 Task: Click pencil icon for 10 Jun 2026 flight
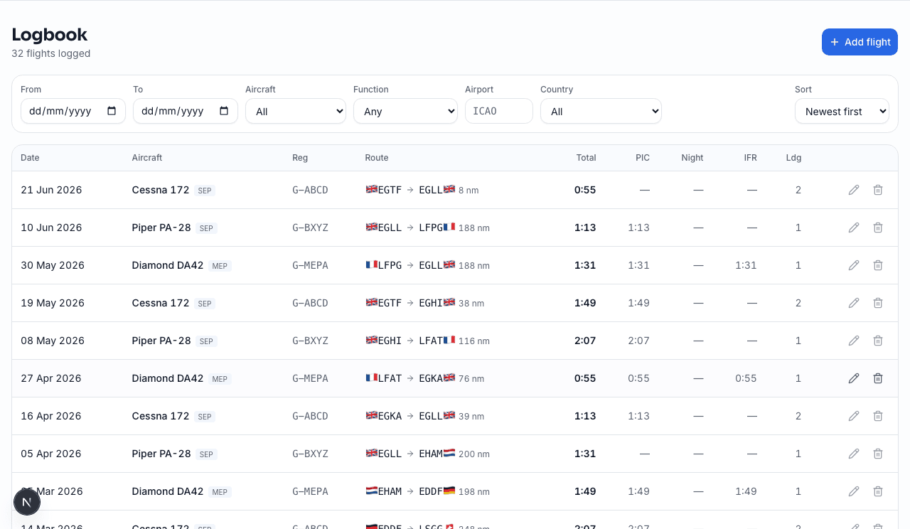[854, 228]
